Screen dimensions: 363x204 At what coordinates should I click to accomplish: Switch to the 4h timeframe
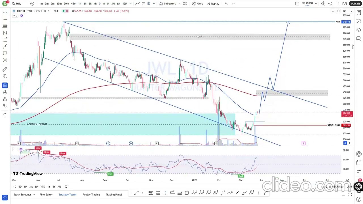(x=95, y=4)
